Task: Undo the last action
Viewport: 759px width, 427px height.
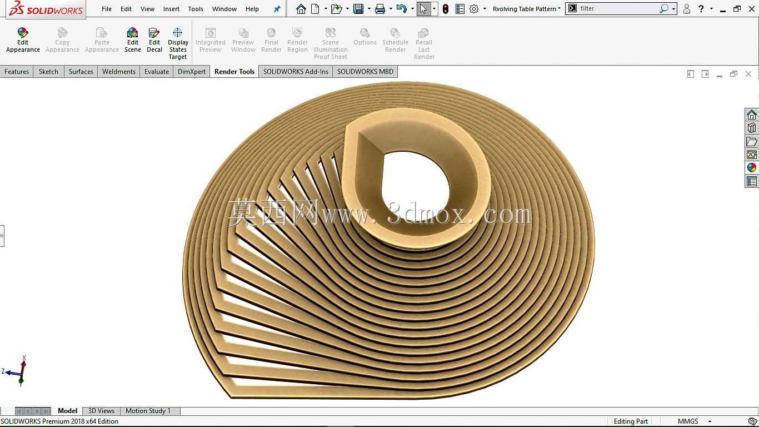Action: coord(402,9)
